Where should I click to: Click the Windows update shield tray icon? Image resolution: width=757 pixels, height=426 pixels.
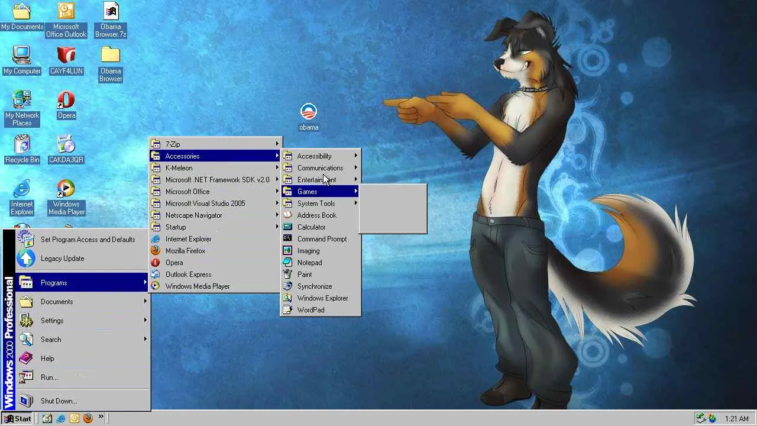click(712, 419)
